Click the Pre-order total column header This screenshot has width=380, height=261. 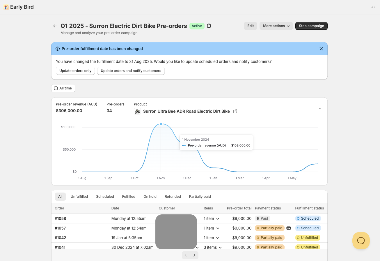click(x=239, y=208)
